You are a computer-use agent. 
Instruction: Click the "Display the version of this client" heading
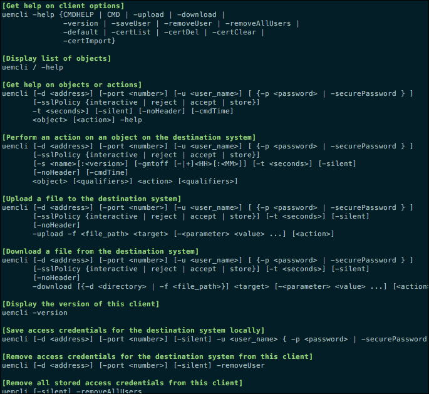click(x=81, y=304)
